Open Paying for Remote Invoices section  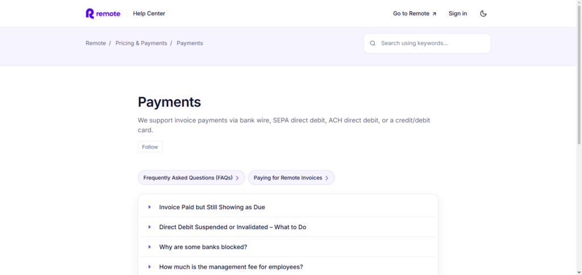pyautogui.click(x=291, y=177)
